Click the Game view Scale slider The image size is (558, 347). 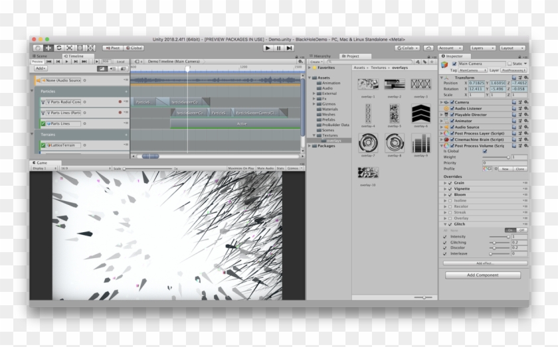coord(147,169)
